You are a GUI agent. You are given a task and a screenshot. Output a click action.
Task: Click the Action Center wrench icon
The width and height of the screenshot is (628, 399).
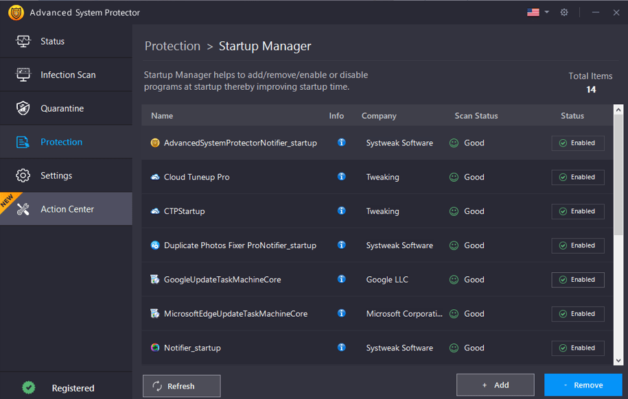pos(23,209)
